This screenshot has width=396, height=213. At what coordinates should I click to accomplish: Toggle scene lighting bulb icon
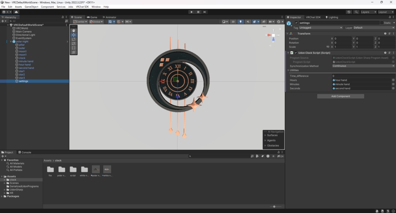click(241, 22)
